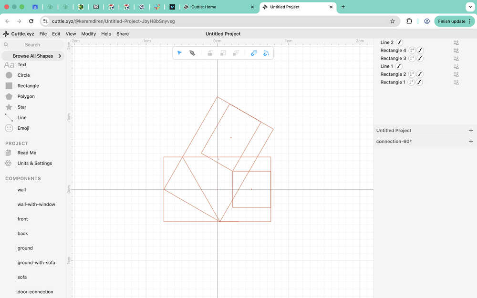Click the transform icon next to Rectangle 2
This screenshot has width=477, height=298.
412,74
